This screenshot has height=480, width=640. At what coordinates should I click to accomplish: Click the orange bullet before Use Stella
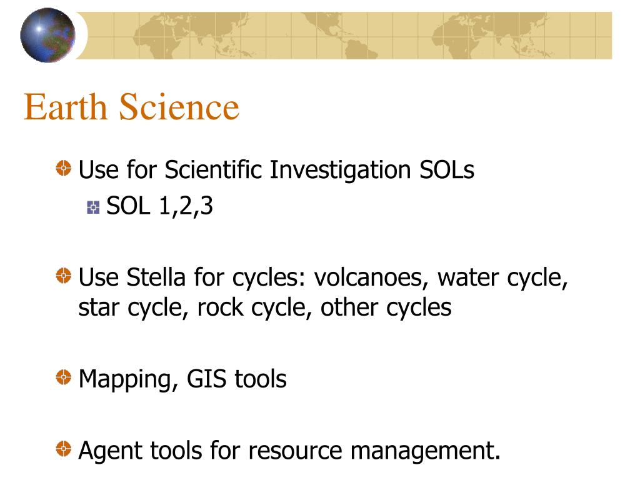(63, 276)
